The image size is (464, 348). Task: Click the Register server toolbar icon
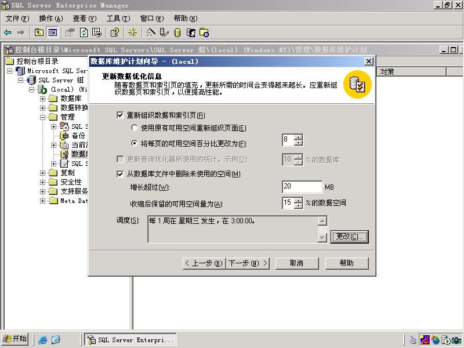coord(164,32)
